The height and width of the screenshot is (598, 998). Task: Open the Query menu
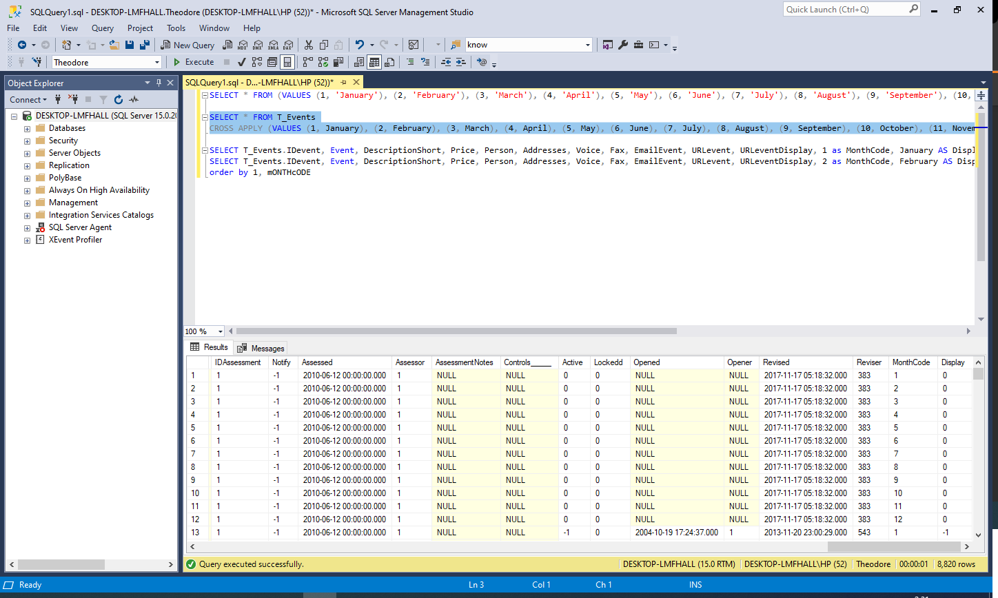point(102,28)
